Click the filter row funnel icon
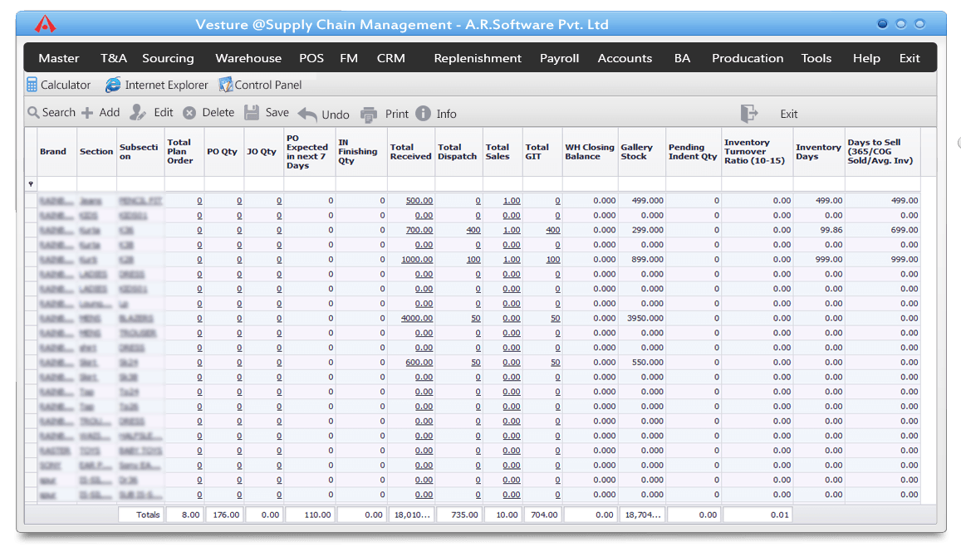Viewport: 961px width, 547px height. (x=31, y=183)
